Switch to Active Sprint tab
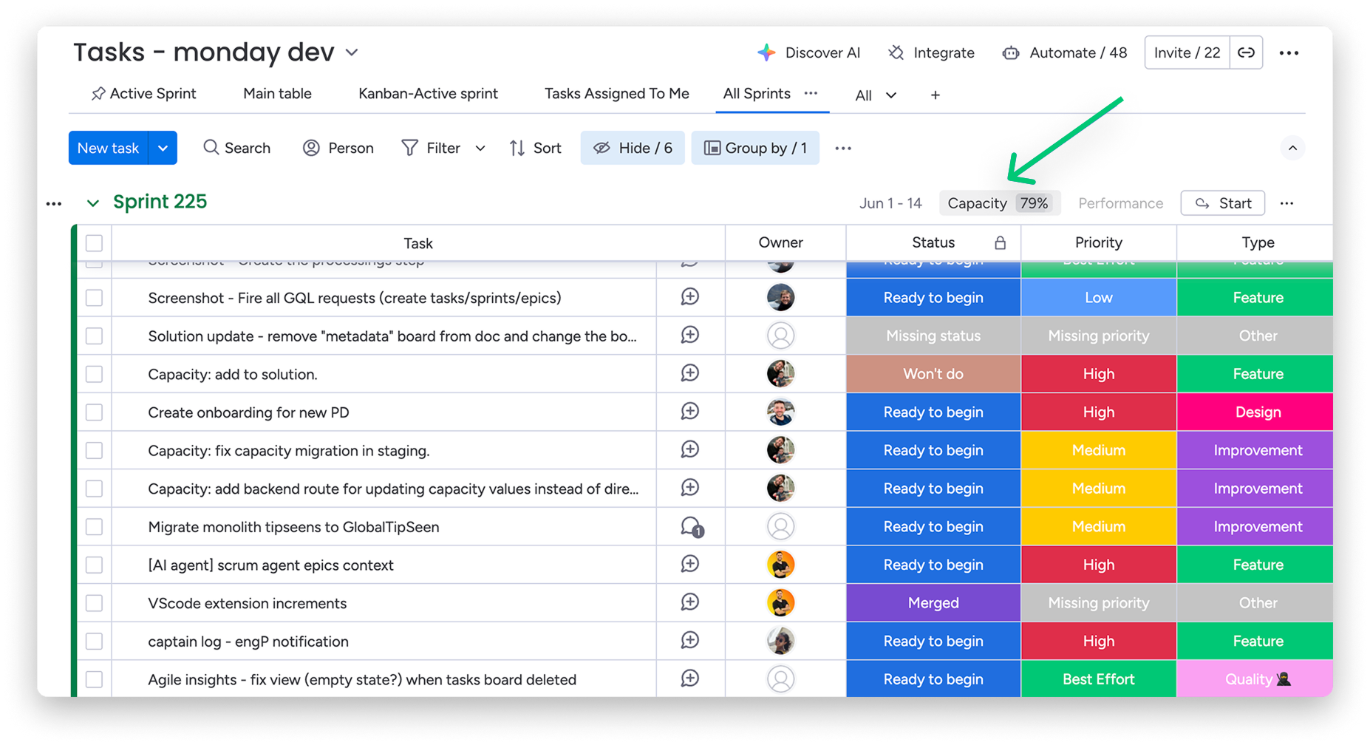 (x=143, y=94)
